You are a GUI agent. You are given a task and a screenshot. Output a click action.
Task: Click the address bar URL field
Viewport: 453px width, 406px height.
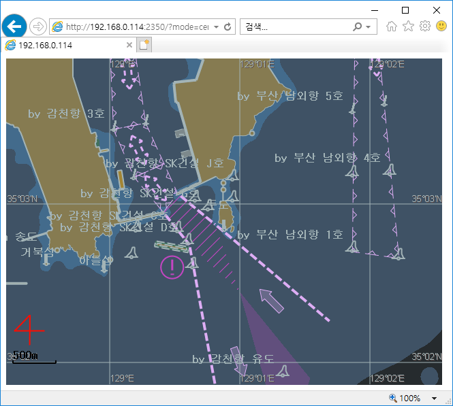click(136, 27)
